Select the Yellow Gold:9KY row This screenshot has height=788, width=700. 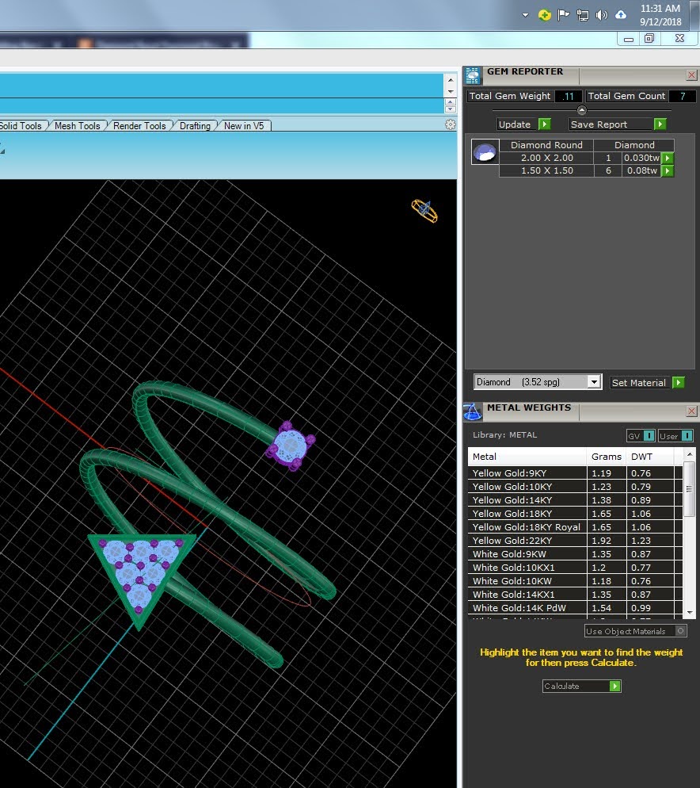pyautogui.click(x=575, y=473)
